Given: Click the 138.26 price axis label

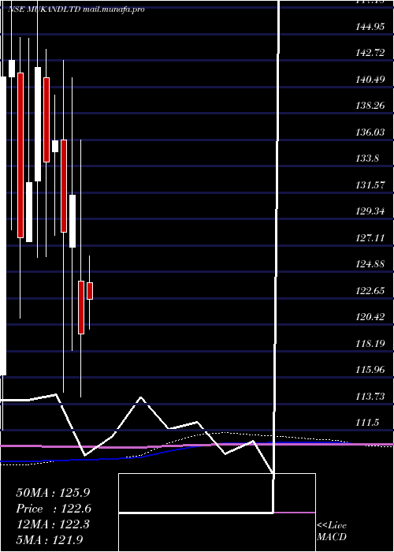Looking at the screenshot, I should click(x=370, y=106).
